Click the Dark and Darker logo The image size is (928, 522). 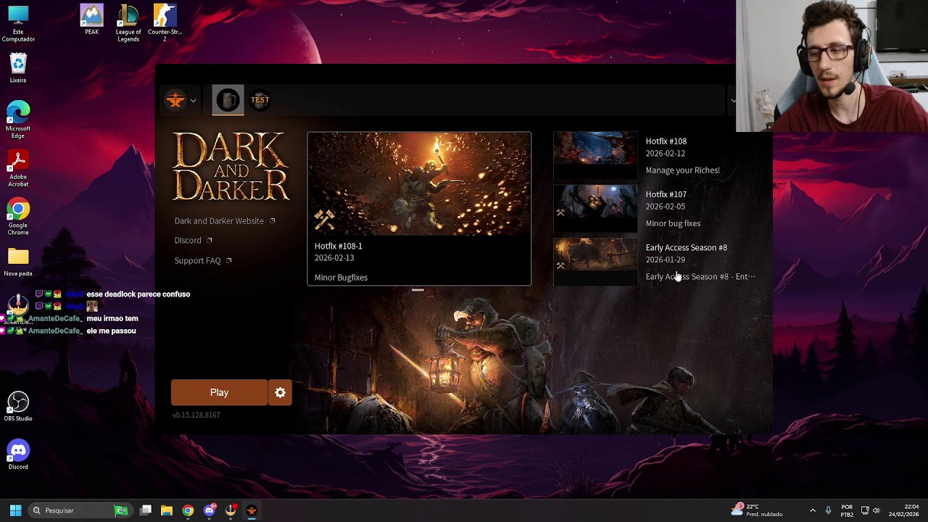coord(231,166)
